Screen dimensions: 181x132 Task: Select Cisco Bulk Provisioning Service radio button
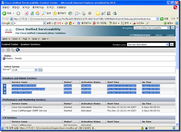(x=5, y=89)
